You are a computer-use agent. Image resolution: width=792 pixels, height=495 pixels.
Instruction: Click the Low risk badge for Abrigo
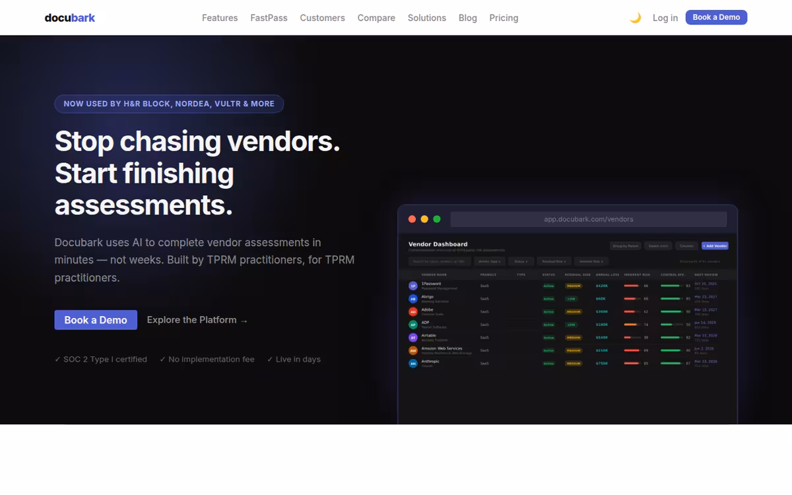click(571, 299)
